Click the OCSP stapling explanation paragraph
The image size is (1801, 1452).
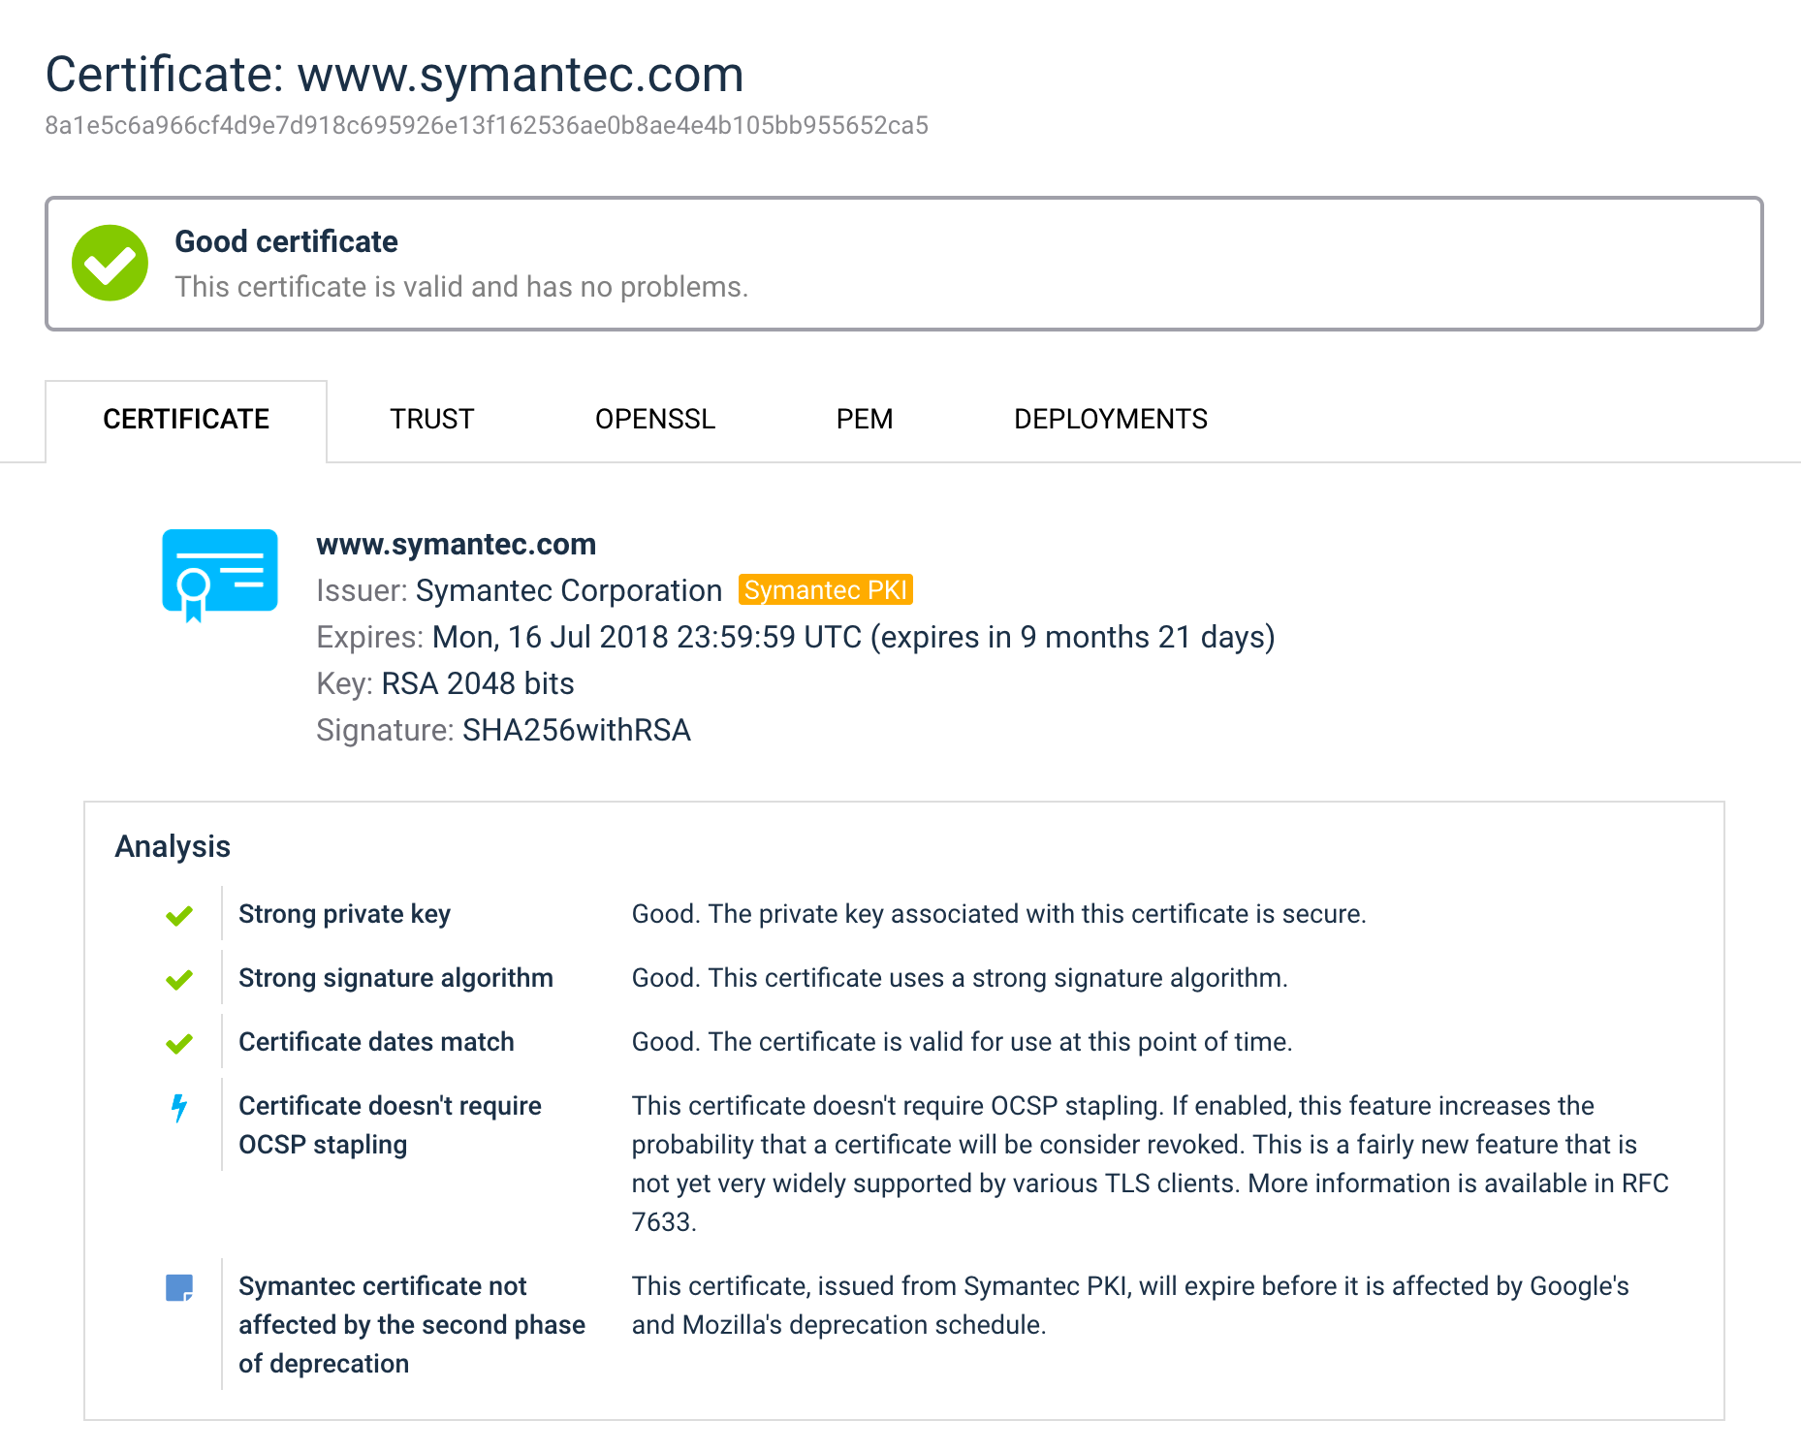[1151, 1164]
